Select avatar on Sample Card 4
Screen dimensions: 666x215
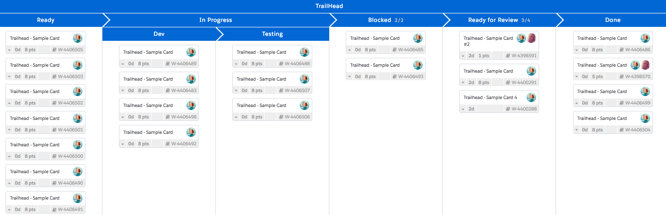(531, 98)
